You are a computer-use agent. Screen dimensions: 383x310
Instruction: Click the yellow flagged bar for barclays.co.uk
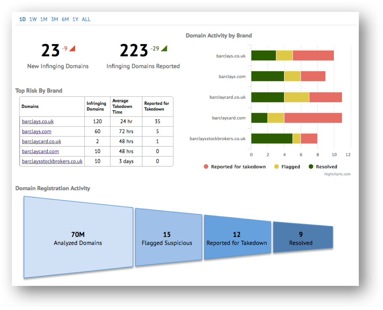(284, 56)
